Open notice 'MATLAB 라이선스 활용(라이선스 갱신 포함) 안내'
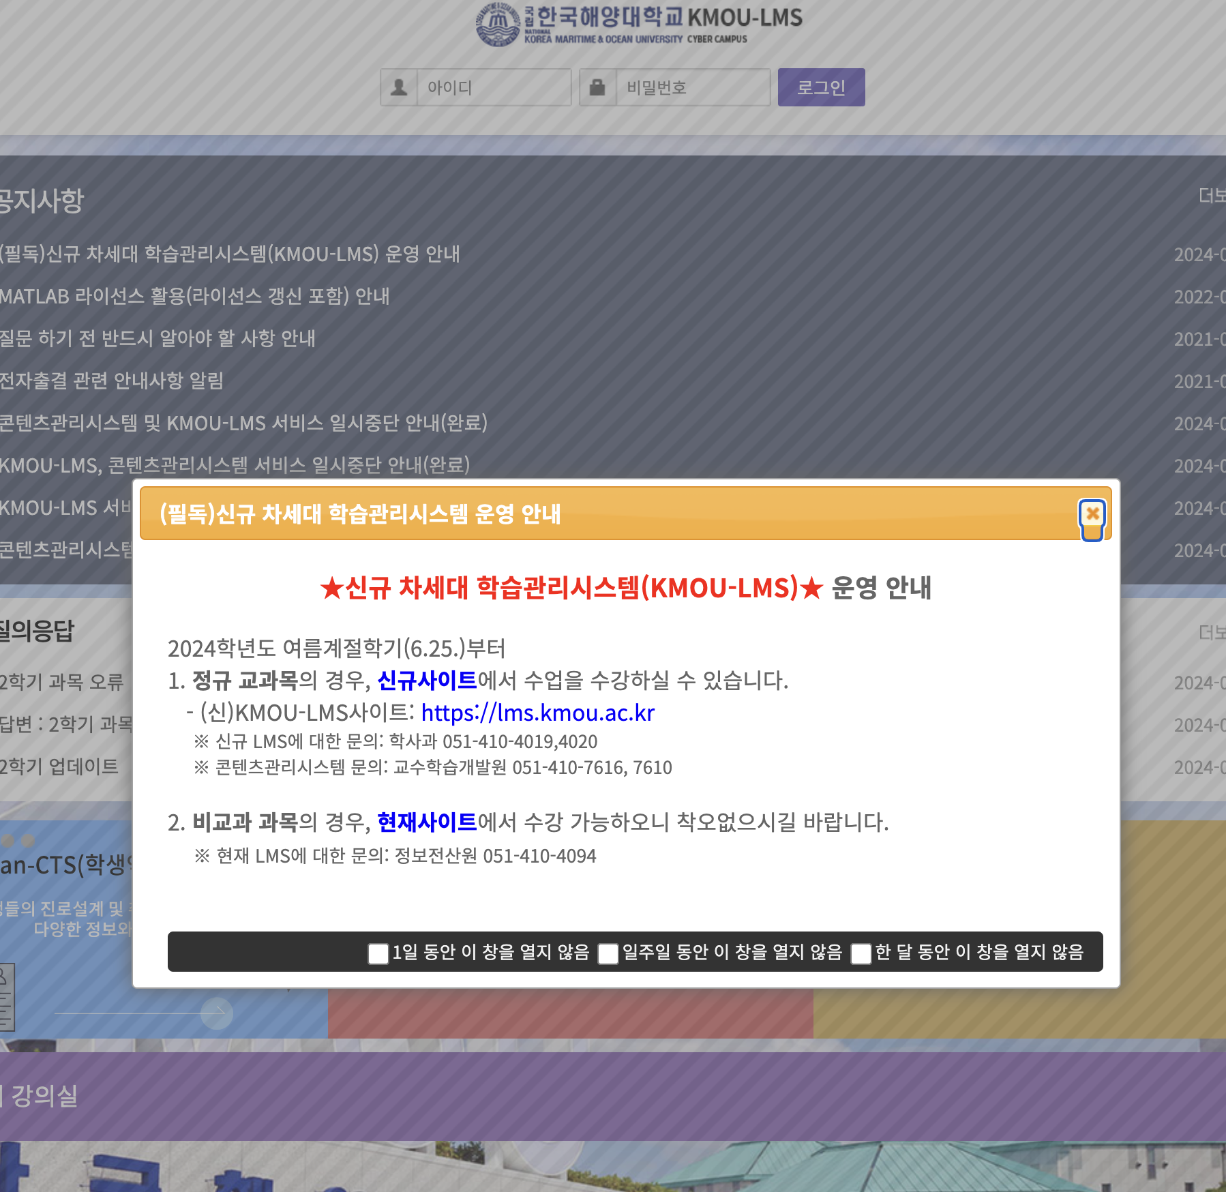 [x=194, y=296]
